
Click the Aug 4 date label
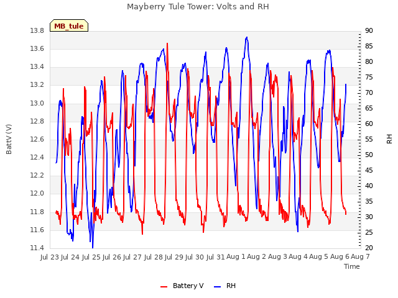coord(298,257)
